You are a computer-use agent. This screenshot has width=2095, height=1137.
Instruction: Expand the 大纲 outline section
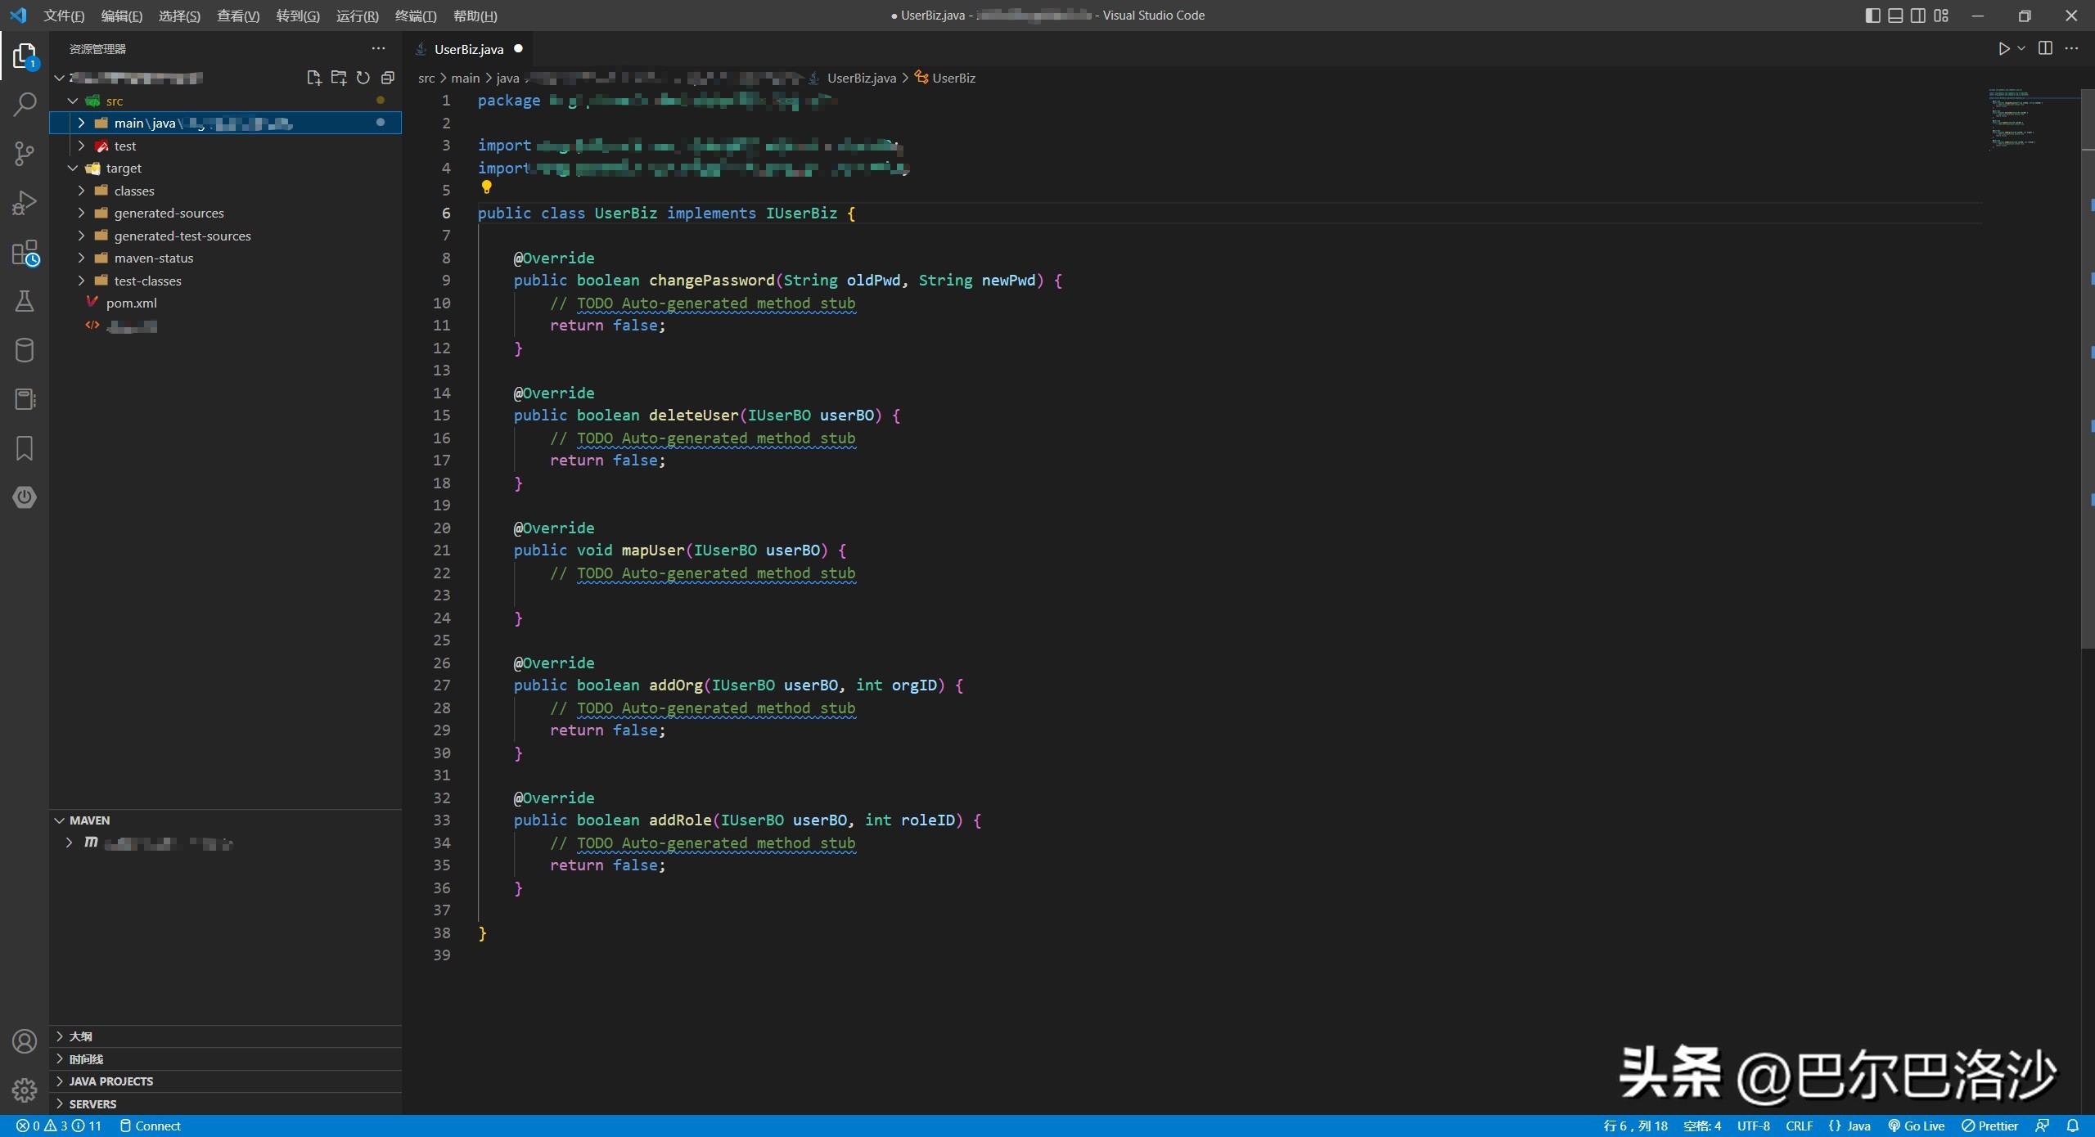[x=225, y=1036]
